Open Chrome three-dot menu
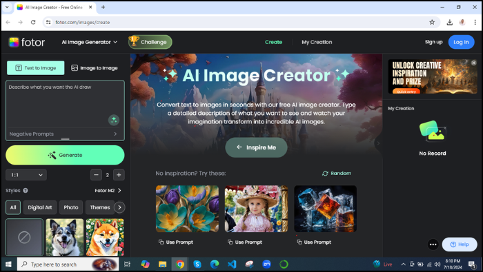Viewport: 483px width, 272px height. 475,22
